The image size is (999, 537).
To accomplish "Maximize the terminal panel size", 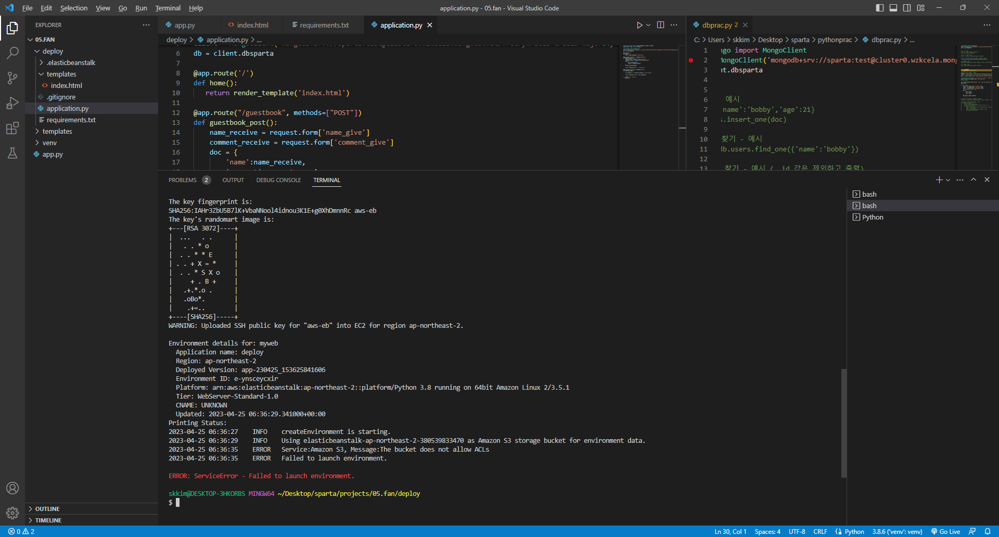I will pos(974,180).
